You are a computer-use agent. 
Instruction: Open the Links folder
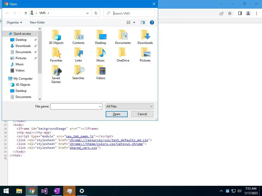click(x=78, y=55)
